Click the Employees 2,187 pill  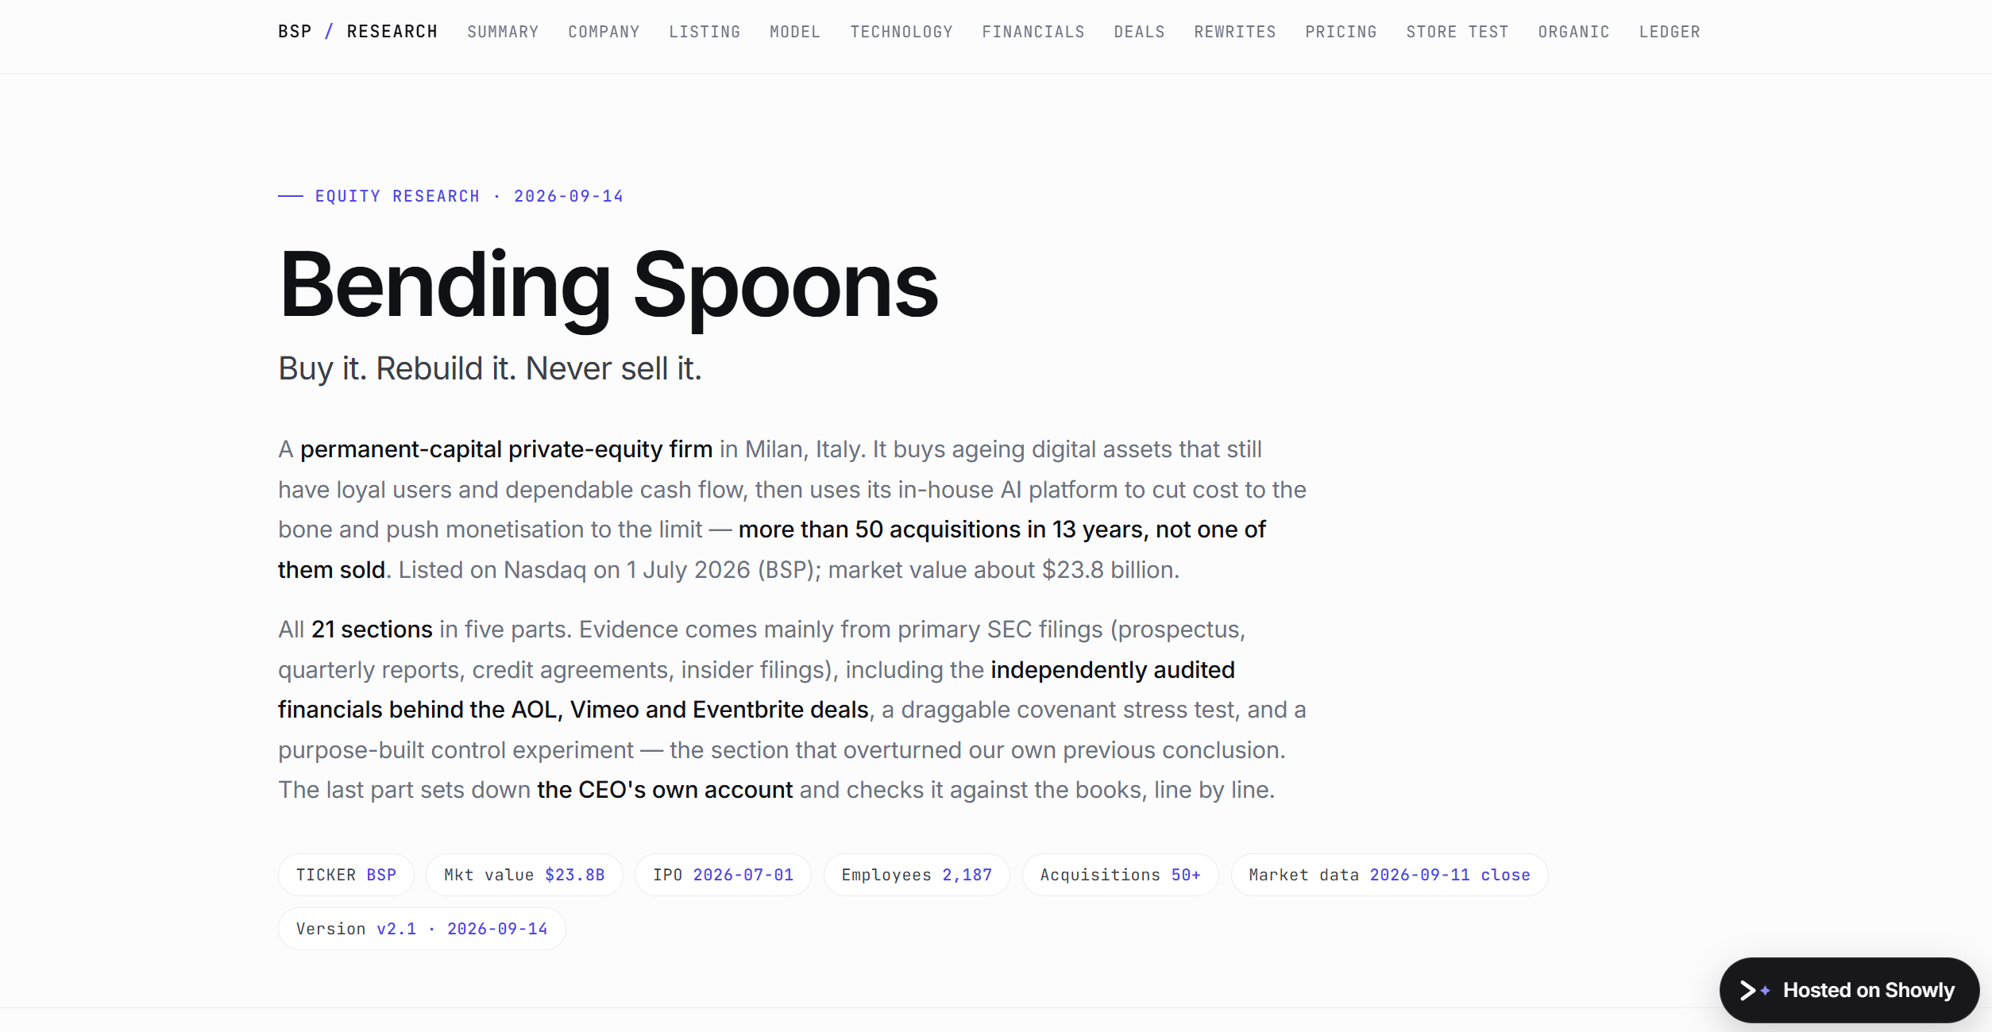(917, 875)
